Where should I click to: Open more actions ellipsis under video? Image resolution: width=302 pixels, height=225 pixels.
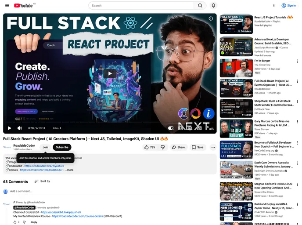click(213, 147)
